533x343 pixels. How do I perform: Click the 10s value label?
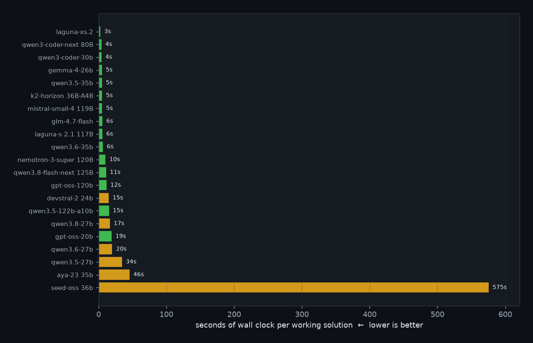click(x=115, y=160)
